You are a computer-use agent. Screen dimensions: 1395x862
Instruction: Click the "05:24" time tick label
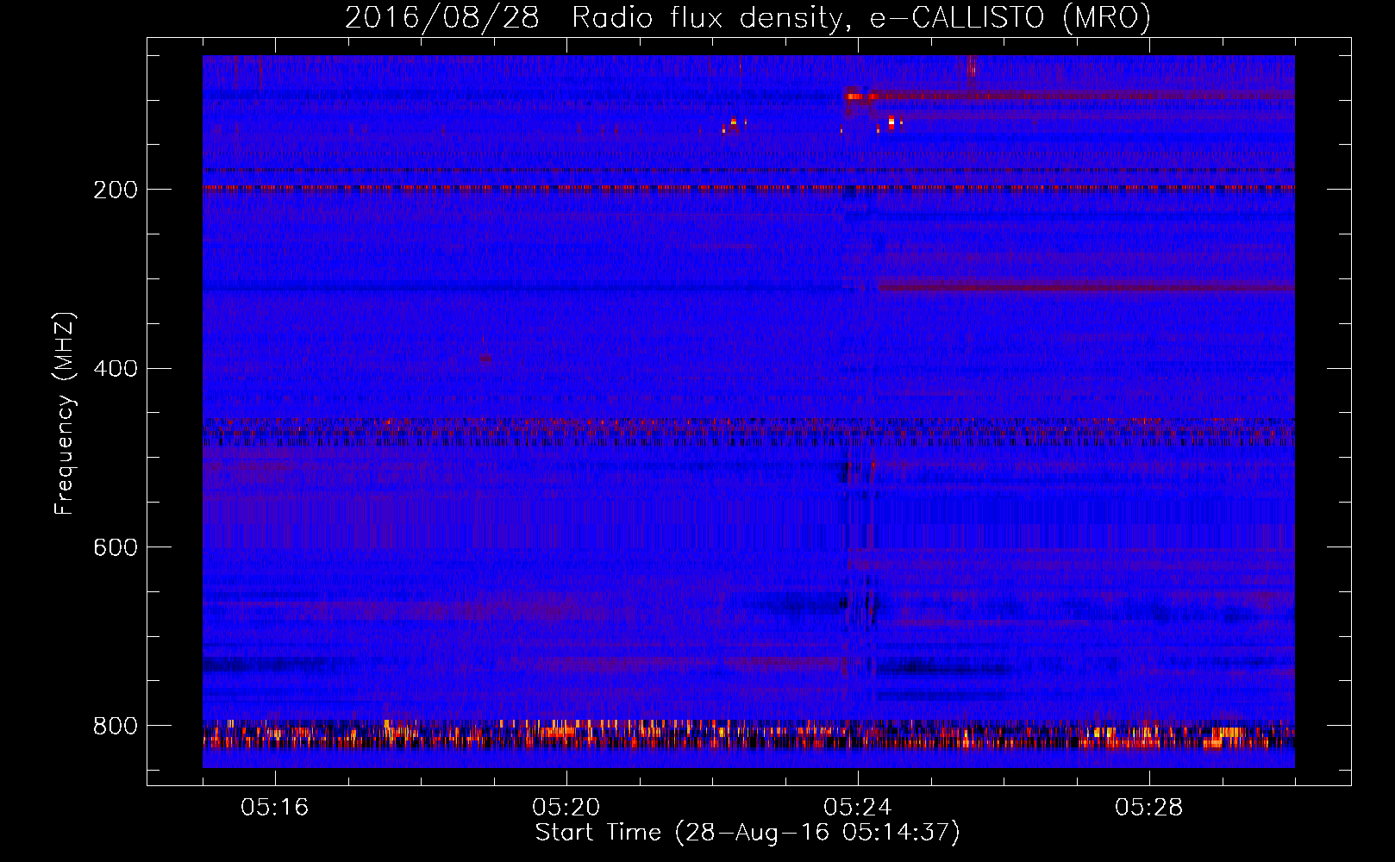pos(858,808)
